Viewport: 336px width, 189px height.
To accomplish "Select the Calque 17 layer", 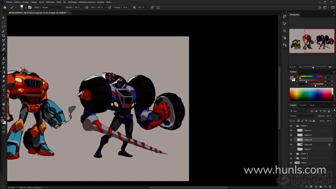I will point(308,135).
